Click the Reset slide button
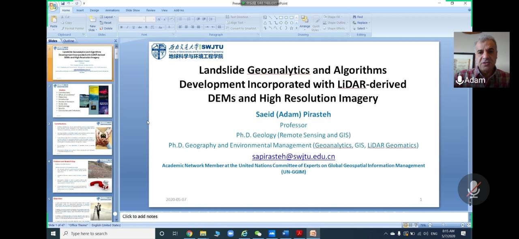 pyautogui.click(x=107, y=23)
